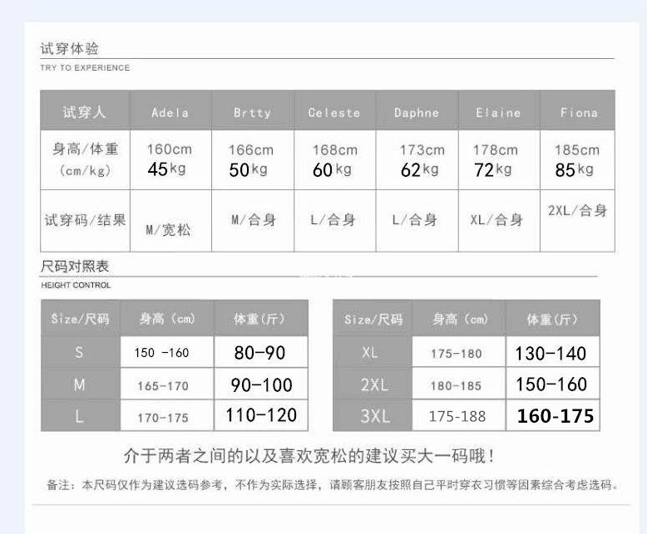Click the 110-120 weight cell
This screenshot has height=534, width=647.
261,415
